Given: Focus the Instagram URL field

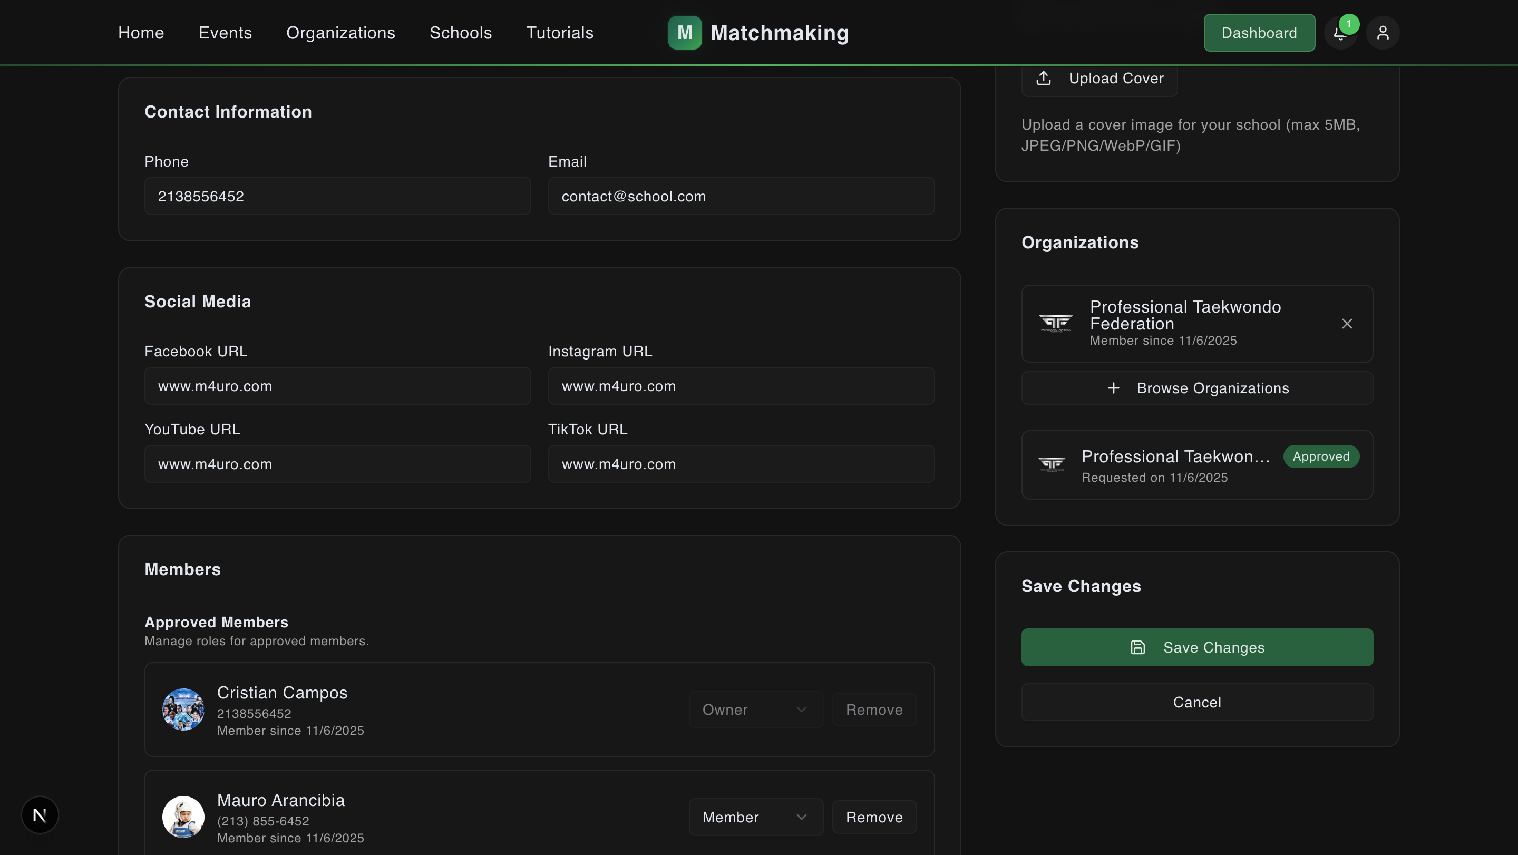Looking at the screenshot, I should click(x=741, y=386).
